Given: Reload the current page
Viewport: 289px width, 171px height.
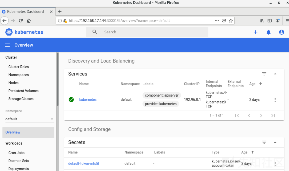Looking at the screenshot, I should click(x=21, y=21).
